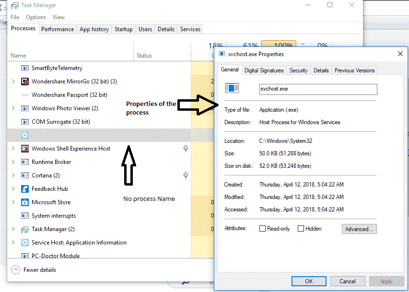Click the Advanced... attributes button

[359, 229]
